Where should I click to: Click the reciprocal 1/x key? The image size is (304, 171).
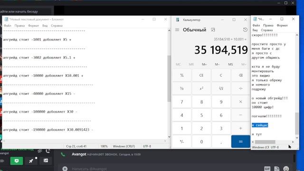(x=182, y=88)
